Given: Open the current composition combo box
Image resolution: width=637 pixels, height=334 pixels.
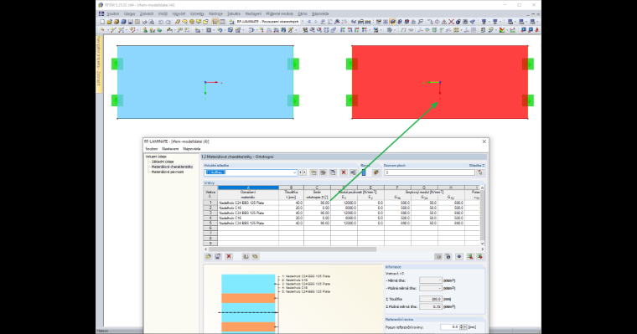Looking at the screenshot, I should [251, 172].
